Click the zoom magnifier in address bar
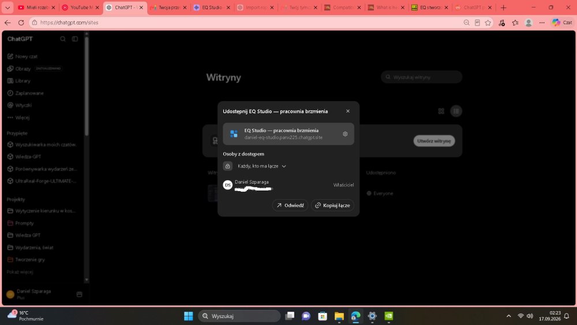The width and height of the screenshot is (577, 325). tap(466, 23)
